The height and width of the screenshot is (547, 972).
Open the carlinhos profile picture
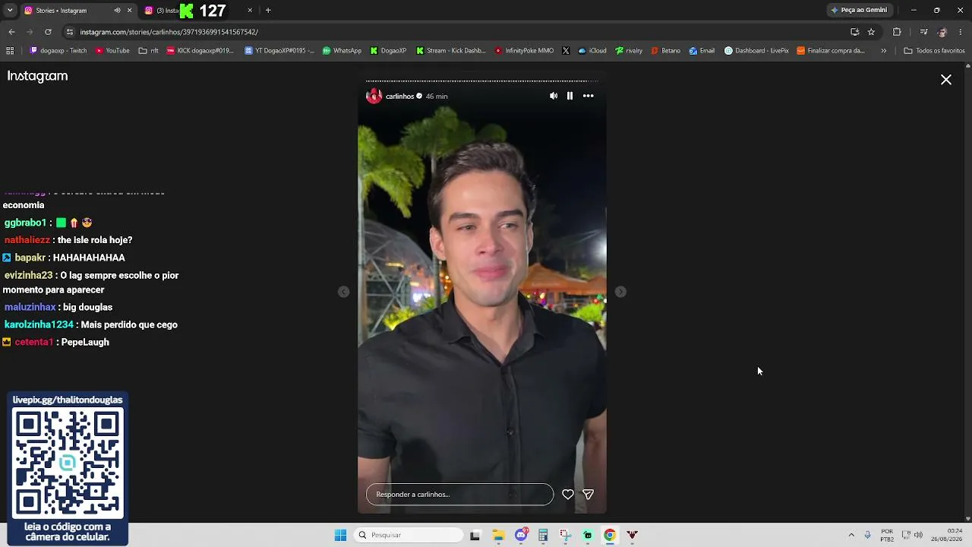point(374,96)
